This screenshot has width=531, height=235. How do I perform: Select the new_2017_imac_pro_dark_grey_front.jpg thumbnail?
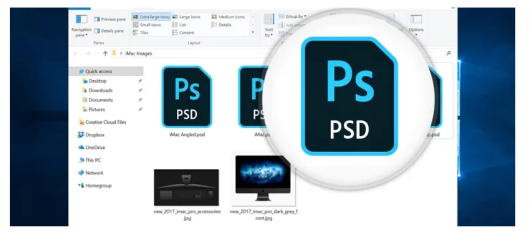point(263,181)
